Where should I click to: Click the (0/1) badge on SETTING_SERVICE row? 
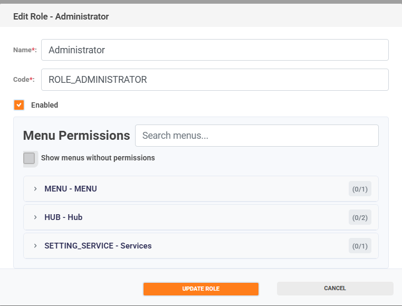point(360,246)
